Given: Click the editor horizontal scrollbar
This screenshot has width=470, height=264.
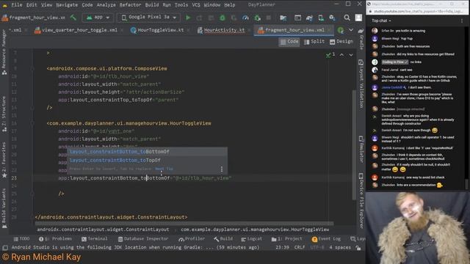Looking at the screenshot, I should coord(184,223).
